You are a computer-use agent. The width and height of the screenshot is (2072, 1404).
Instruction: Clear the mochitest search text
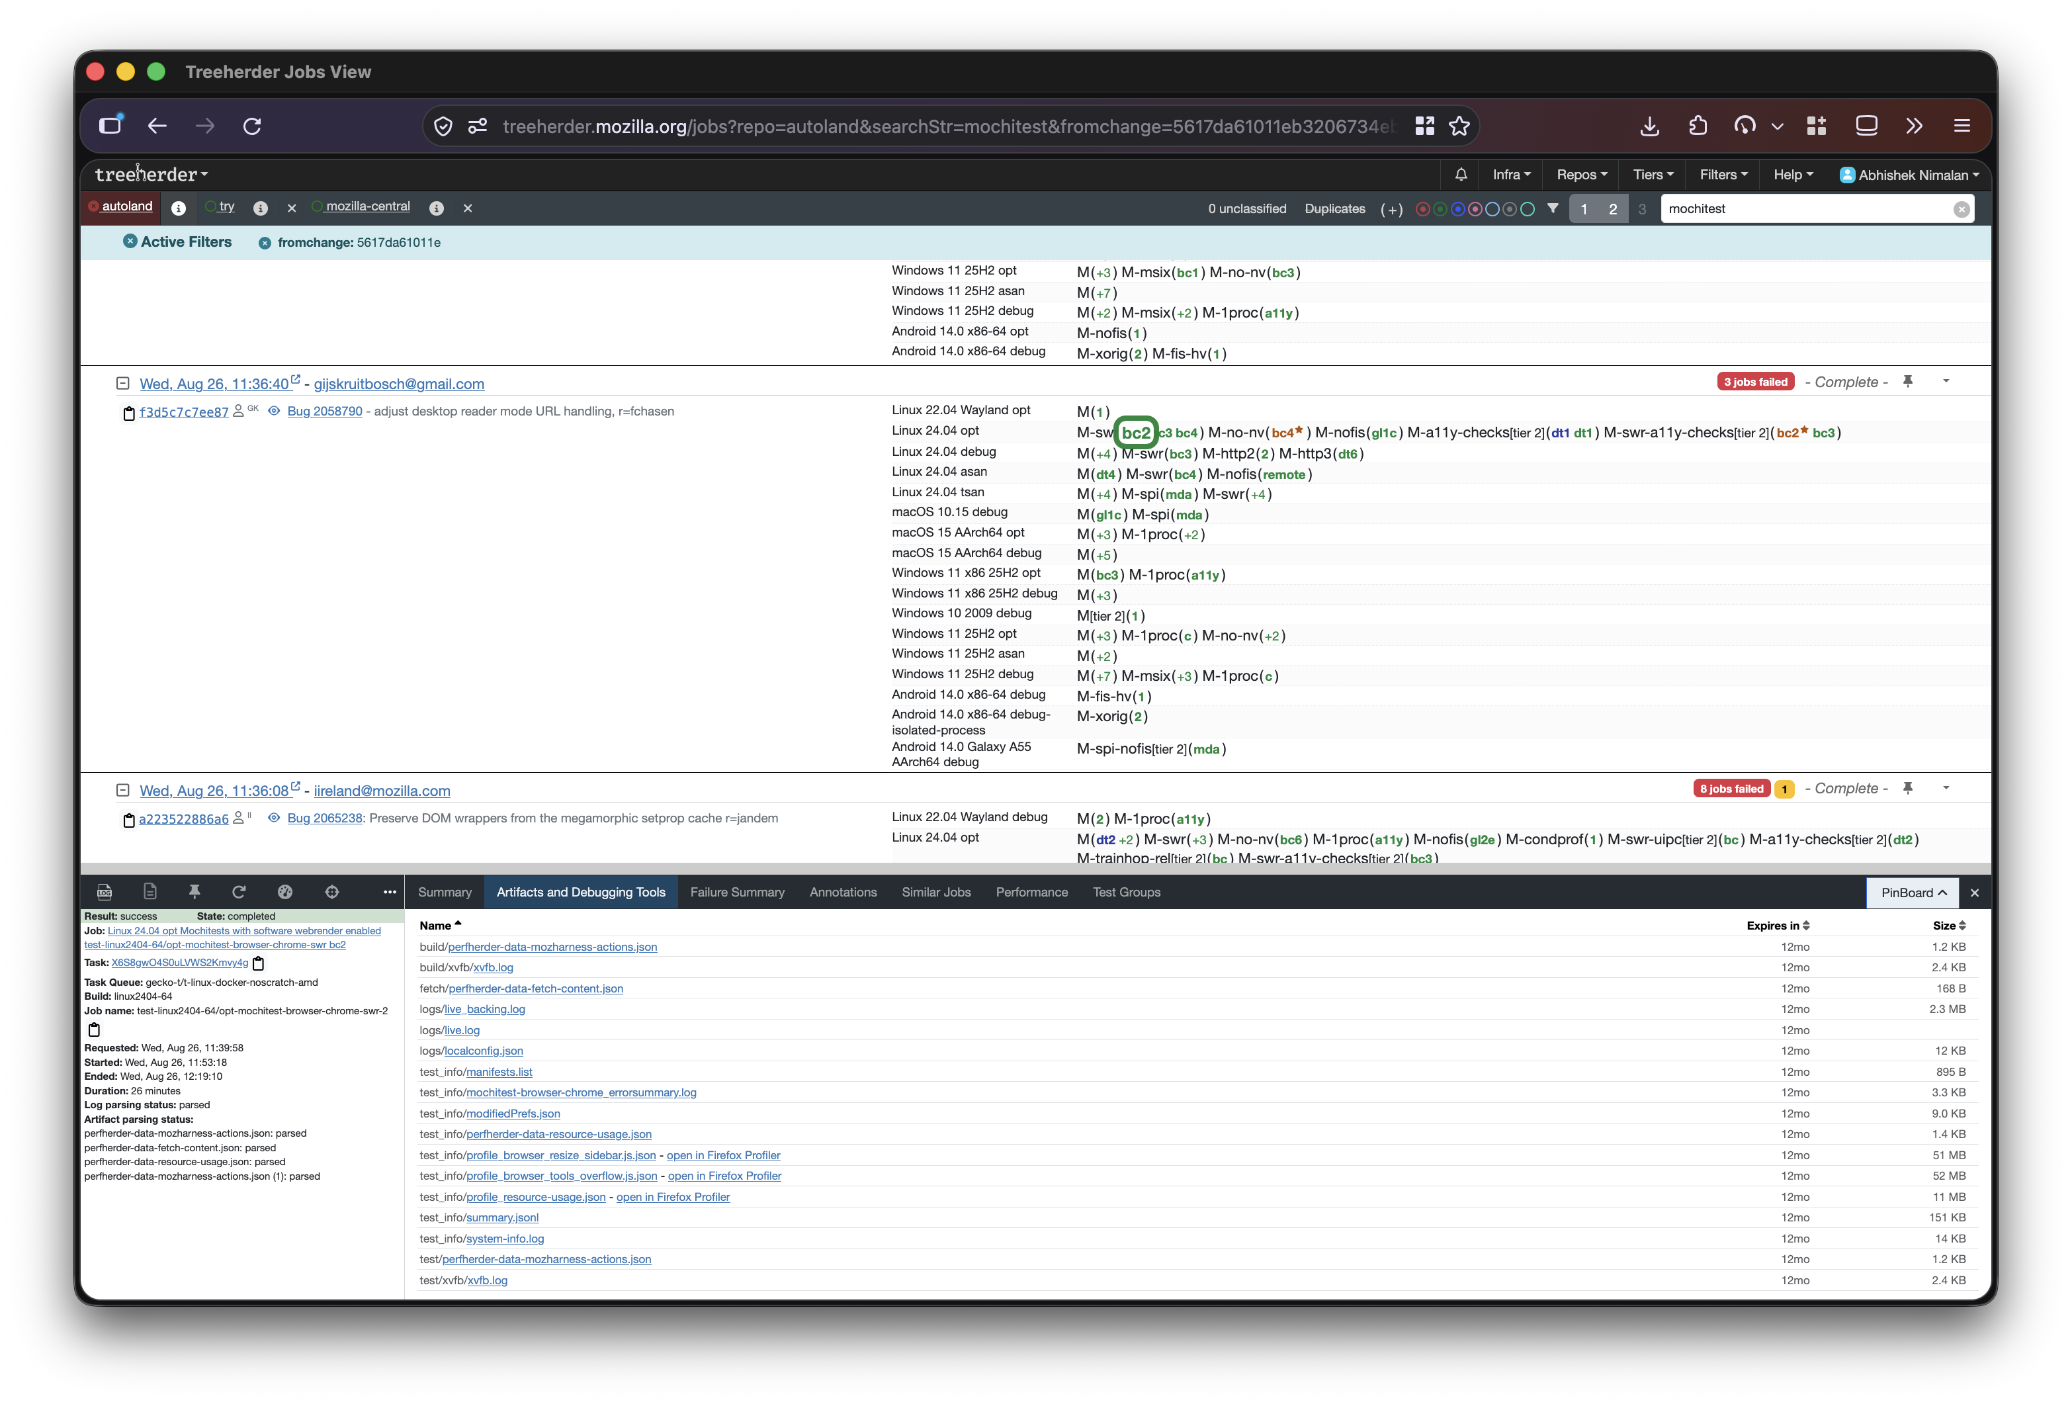1962,210
